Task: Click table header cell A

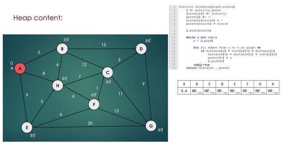Action: [x=184, y=84]
